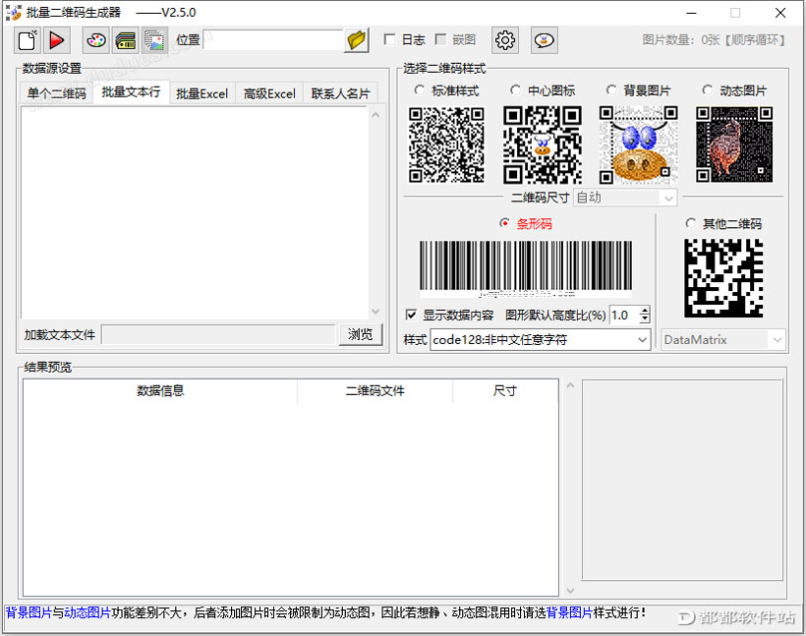
Task: Switch to the 高级Excel tab
Action: pos(269,93)
